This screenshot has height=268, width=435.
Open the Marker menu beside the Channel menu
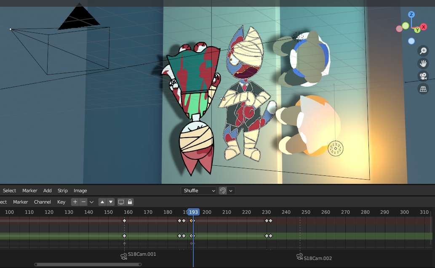[21, 202]
